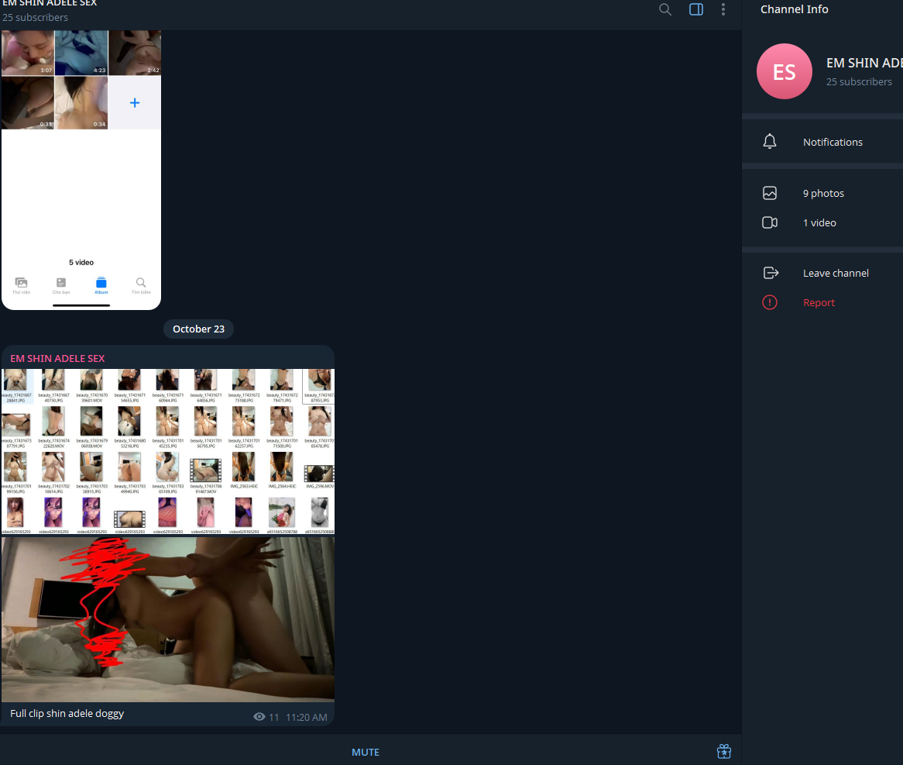This screenshot has height=765, width=903.
Task: Open the channel name in the chat header
Action: [x=48, y=3]
